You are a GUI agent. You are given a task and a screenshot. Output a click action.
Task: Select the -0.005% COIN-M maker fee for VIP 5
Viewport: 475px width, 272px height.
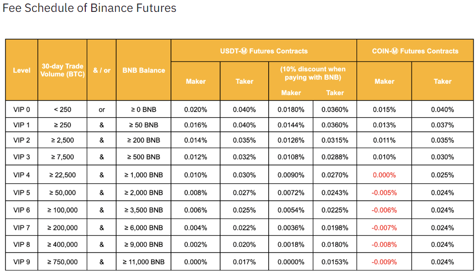click(384, 192)
